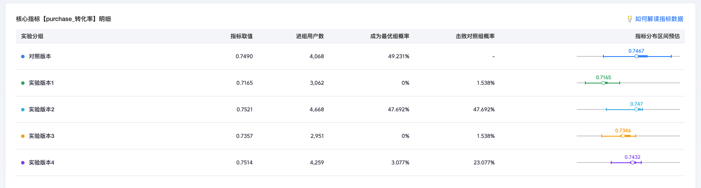The width and height of the screenshot is (701, 188).
Task: Click the blue dot for 对照版本
Action: (x=23, y=57)
